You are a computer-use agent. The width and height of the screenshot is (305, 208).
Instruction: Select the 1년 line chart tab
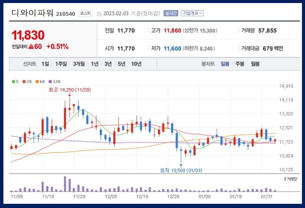coord(95,64)
